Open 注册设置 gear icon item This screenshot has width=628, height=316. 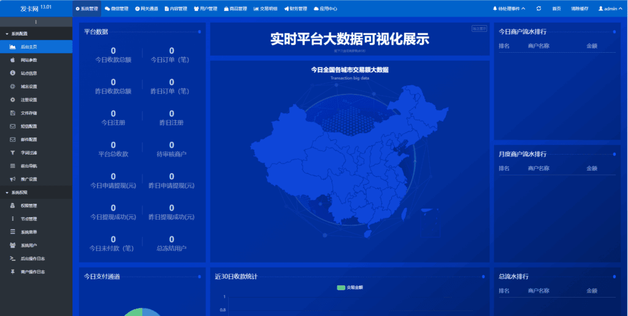click(x=36, y=100)
